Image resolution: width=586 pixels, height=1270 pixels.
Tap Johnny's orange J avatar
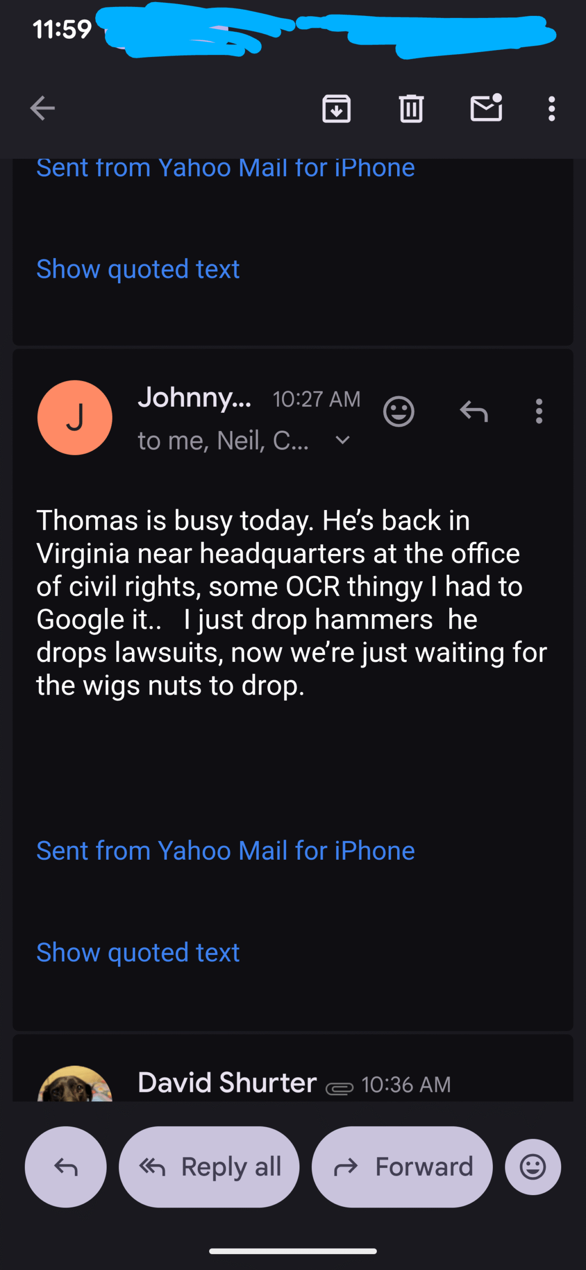click(x=75, y=418)
